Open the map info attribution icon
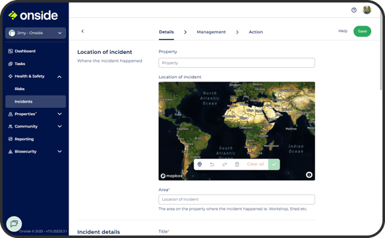 (x=309, y=175)
